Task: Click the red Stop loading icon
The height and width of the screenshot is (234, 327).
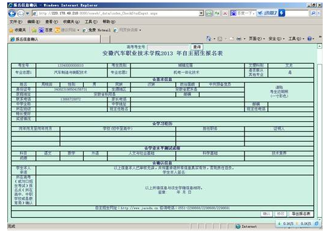Action: [x=225, y=13]
